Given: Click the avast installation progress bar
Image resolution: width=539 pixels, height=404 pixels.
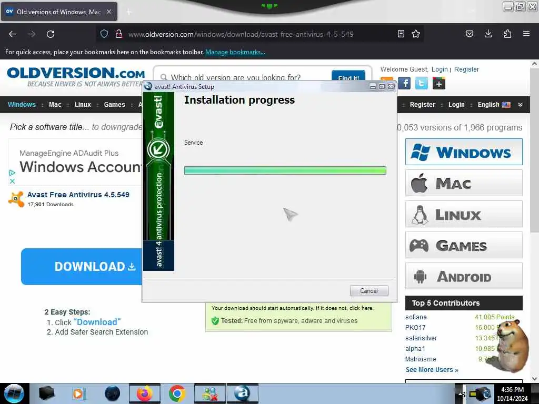Looking at the screenshot, I should pyautogui.click(x=285, y=170).
